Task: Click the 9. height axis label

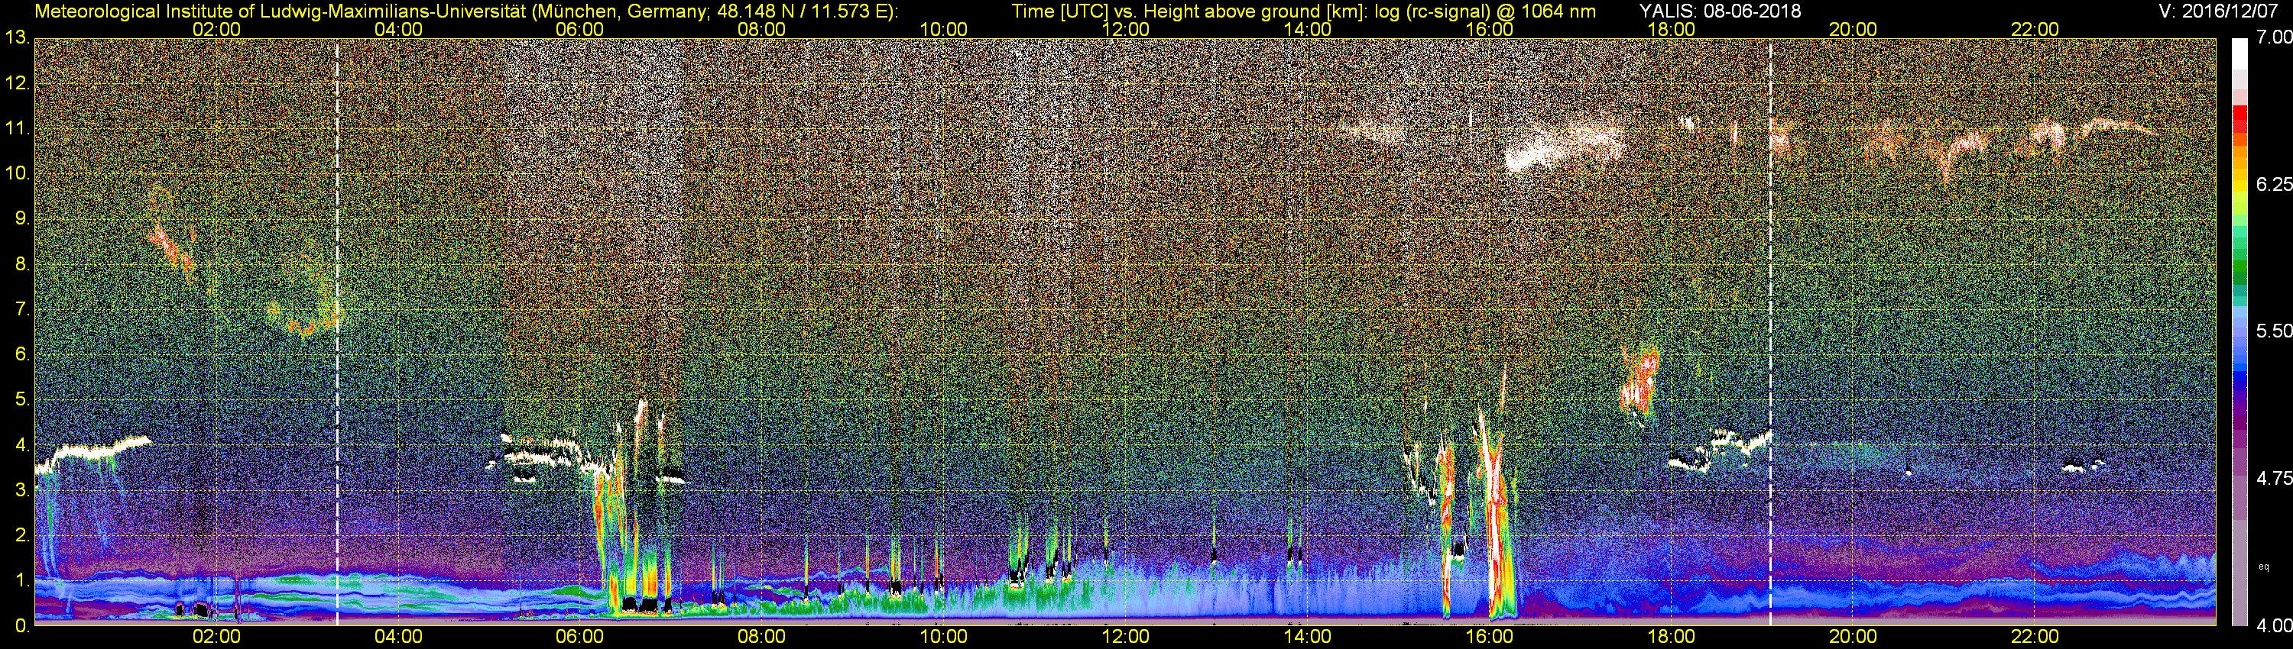Action: coord(22,218)
